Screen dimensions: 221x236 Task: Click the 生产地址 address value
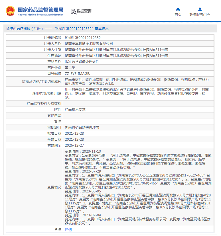pyautogui.click(x=116, y=56)
